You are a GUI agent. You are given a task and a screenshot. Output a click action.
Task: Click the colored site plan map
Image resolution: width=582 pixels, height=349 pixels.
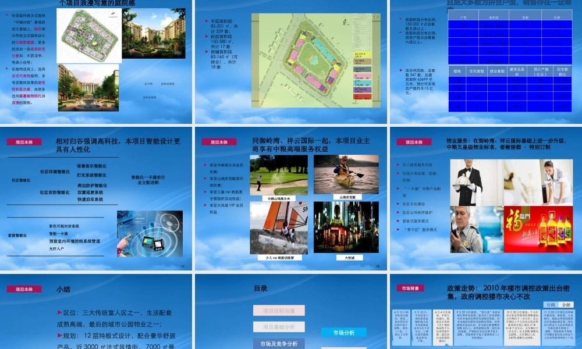pyautogui.click(x=316, y=60)
